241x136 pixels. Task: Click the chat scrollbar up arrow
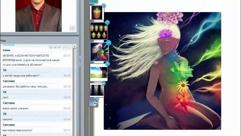[x=75, y=46]
